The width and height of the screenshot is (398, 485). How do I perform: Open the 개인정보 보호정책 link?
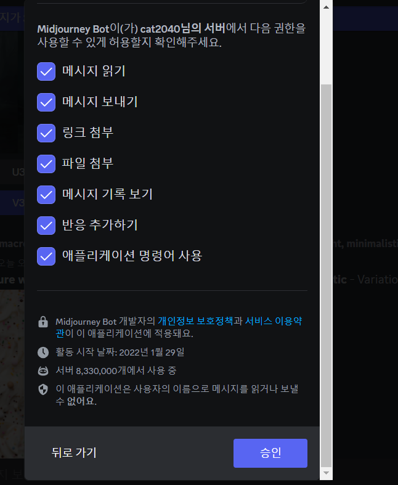(x=195, y=321)
